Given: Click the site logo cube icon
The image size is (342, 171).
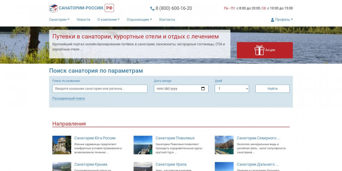Looking at the screenshot, I should coord(53,8).
